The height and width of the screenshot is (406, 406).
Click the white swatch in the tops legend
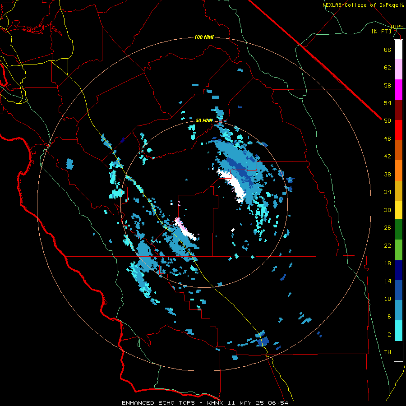(398, 50)
